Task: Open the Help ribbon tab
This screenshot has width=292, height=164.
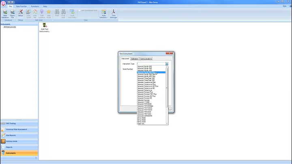Action: (x=45, y=6)
